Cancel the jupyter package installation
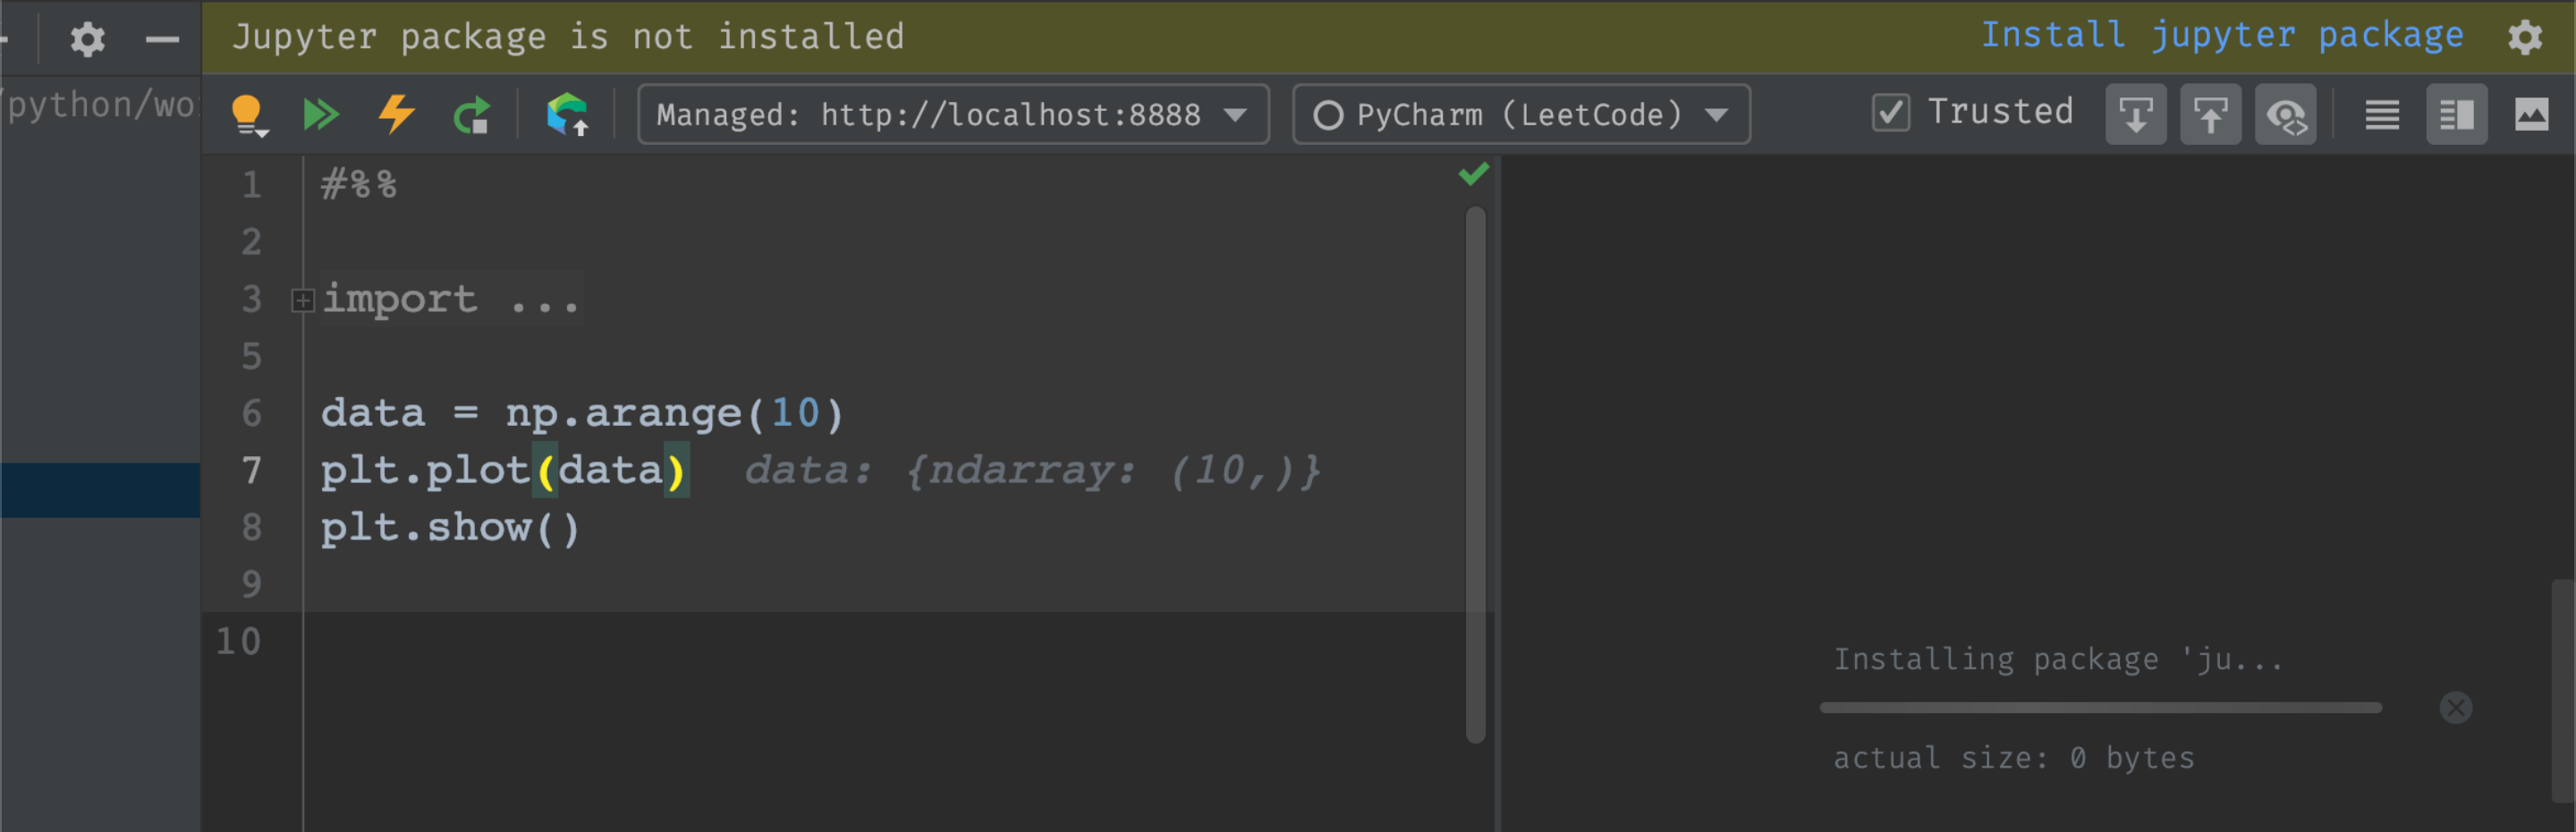The height and width of the screenshot is (832, 2576). click(2456, 707)
